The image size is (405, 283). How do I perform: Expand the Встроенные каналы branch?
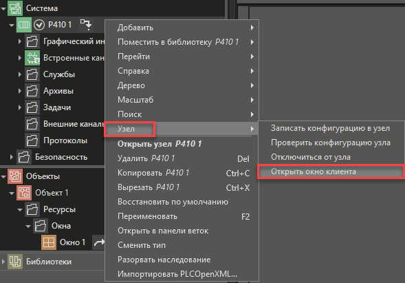pos(20,58)
